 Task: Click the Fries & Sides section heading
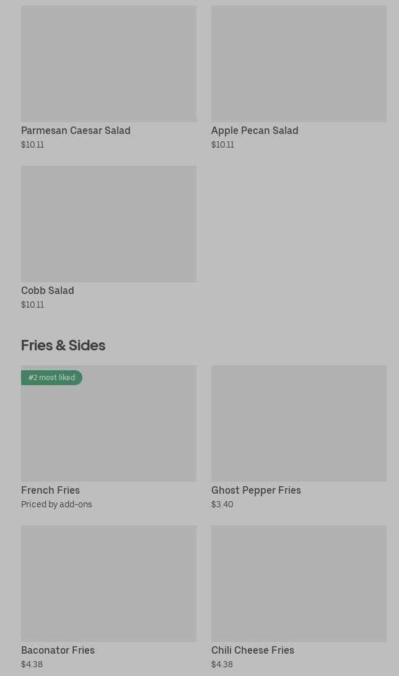coord(63,345)
